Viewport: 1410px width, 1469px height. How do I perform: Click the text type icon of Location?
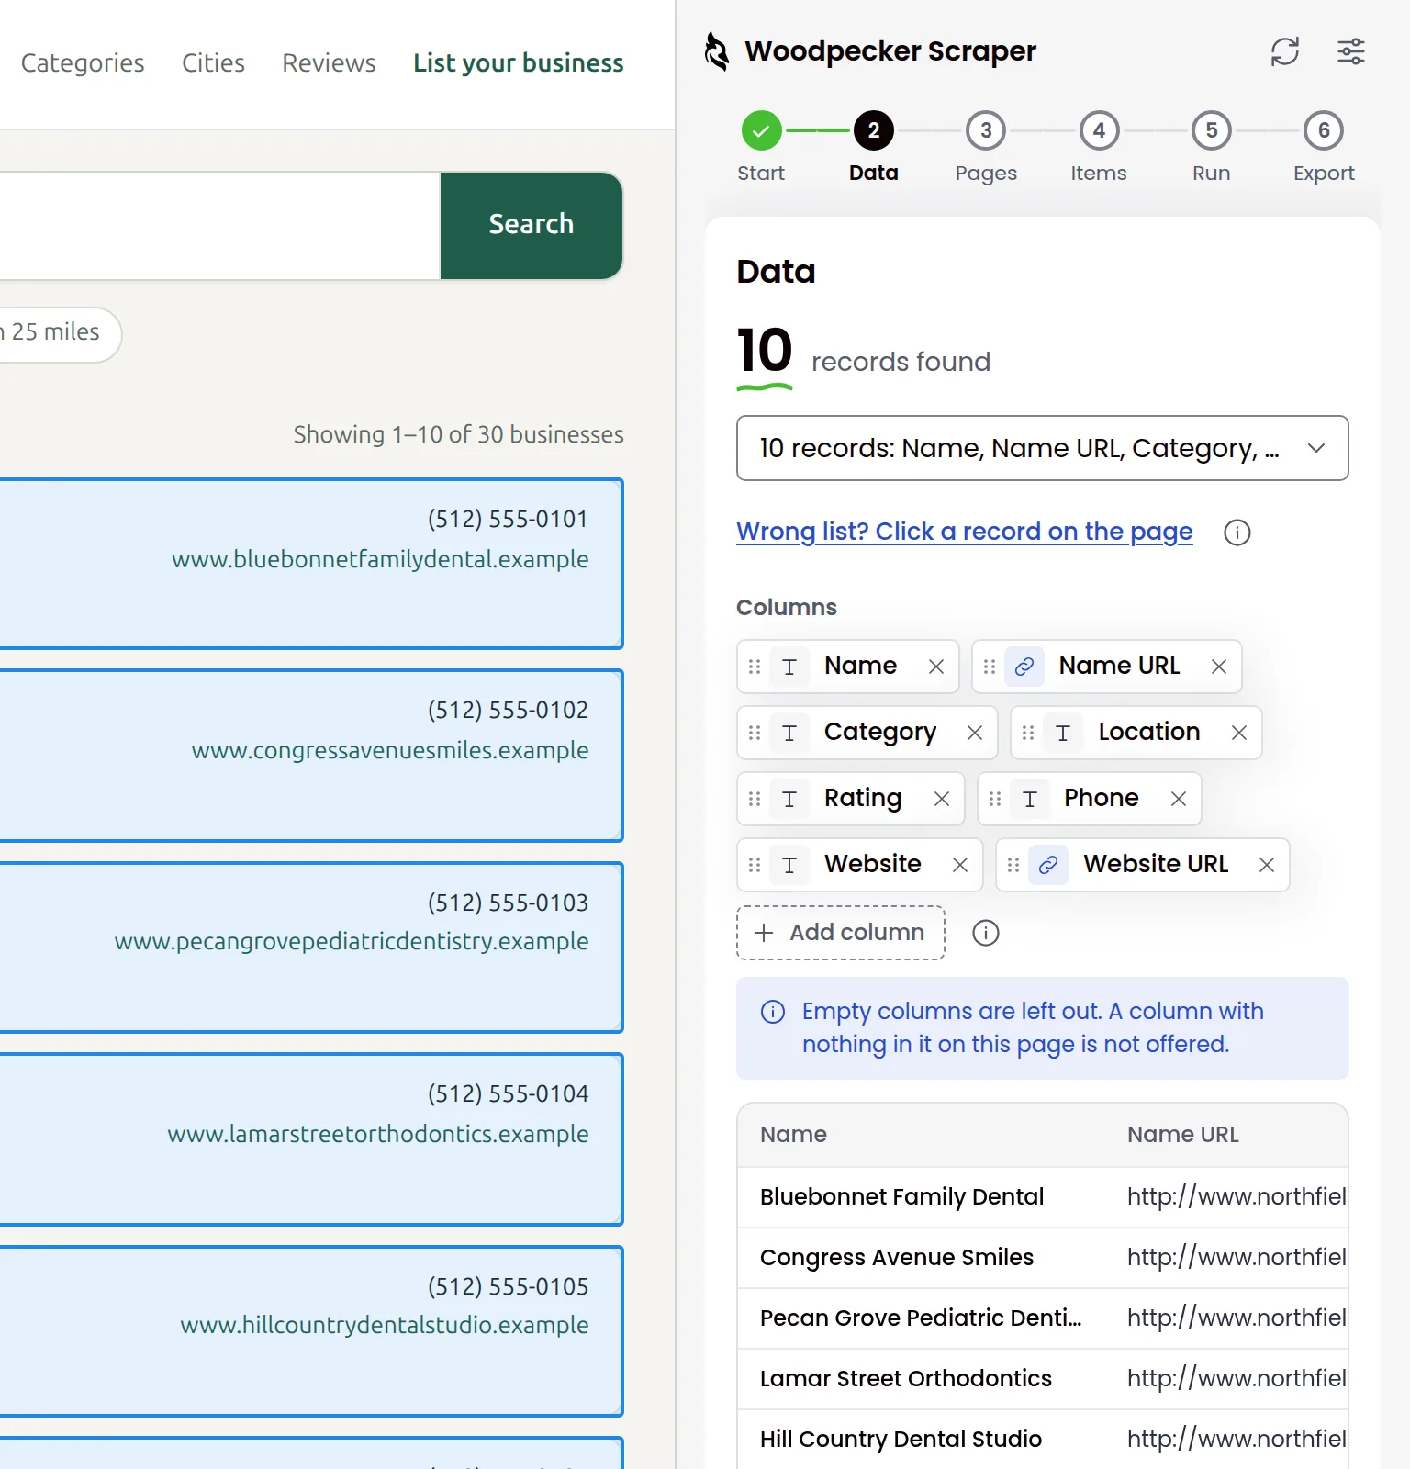click(1063, 733)
